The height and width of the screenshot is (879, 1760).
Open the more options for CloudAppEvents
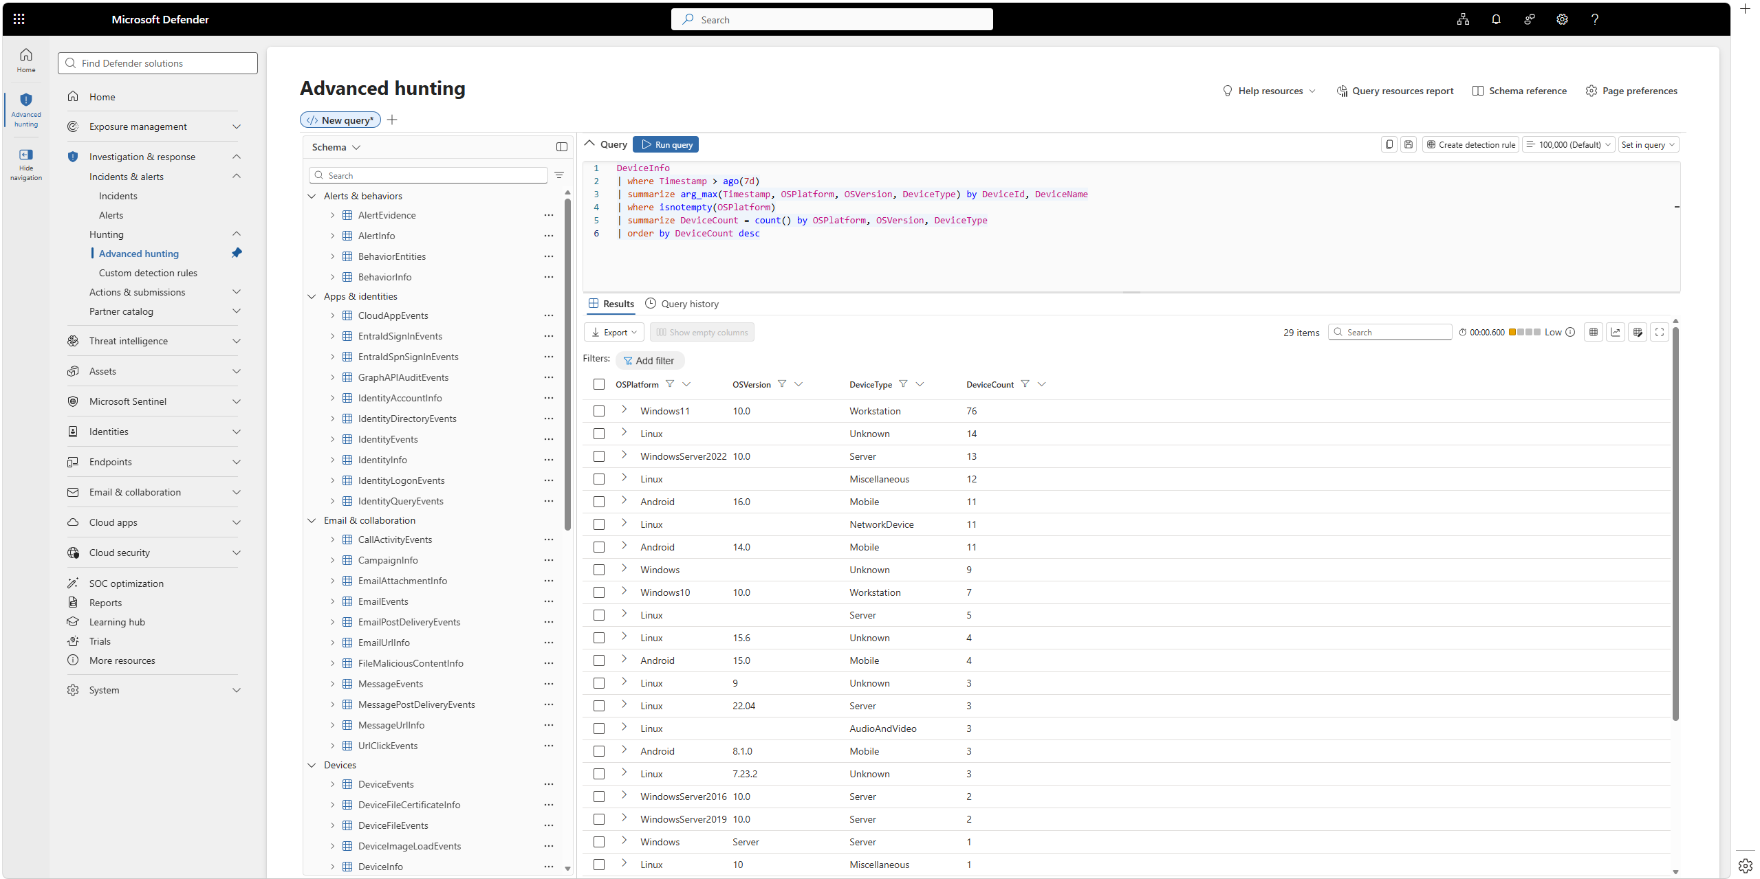[x=549, y=315]
